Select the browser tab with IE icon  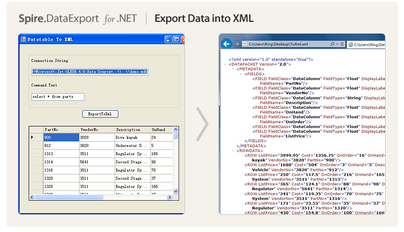click(x=366, y=45)
